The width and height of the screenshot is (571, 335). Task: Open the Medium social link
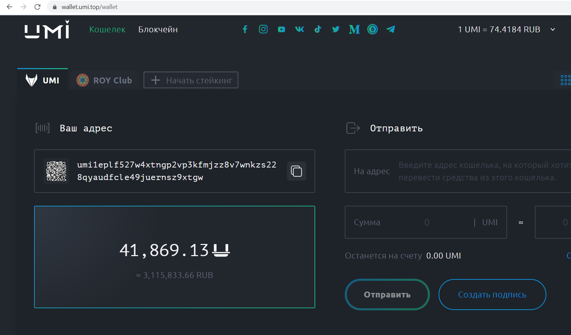pos(354,29)
